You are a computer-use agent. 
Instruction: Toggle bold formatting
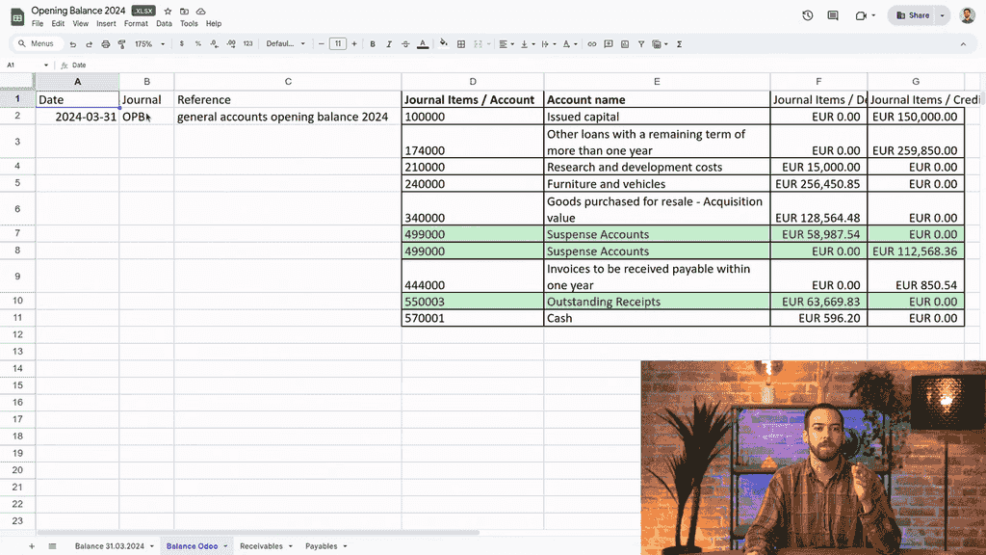(373, 44)
